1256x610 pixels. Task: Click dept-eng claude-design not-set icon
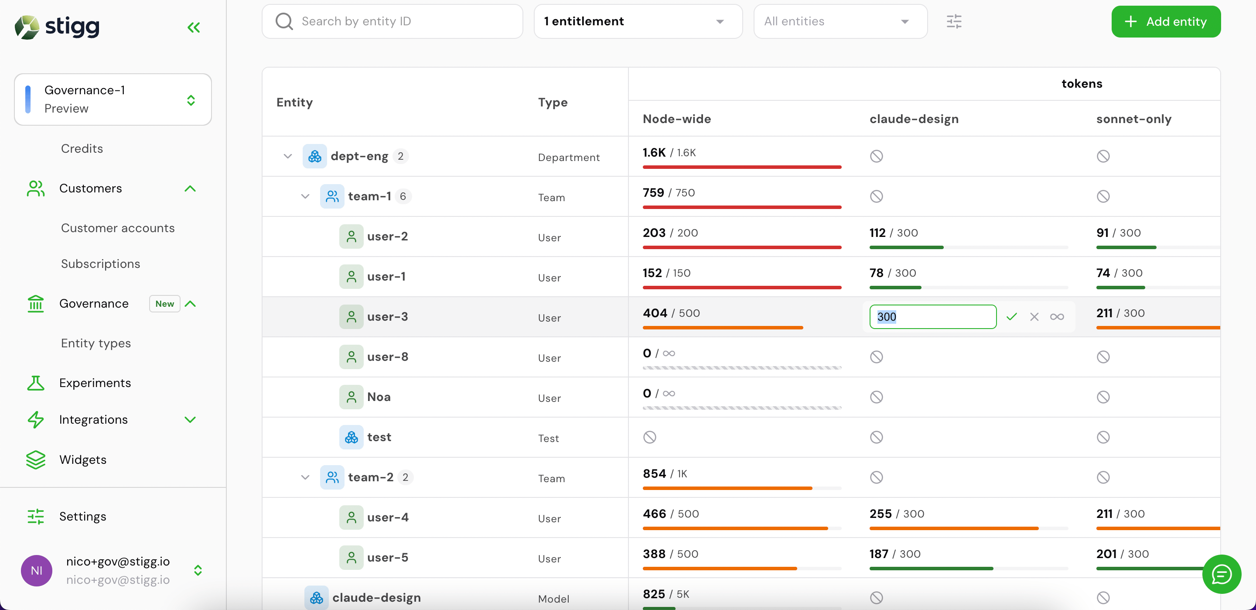tap(876, 156)
